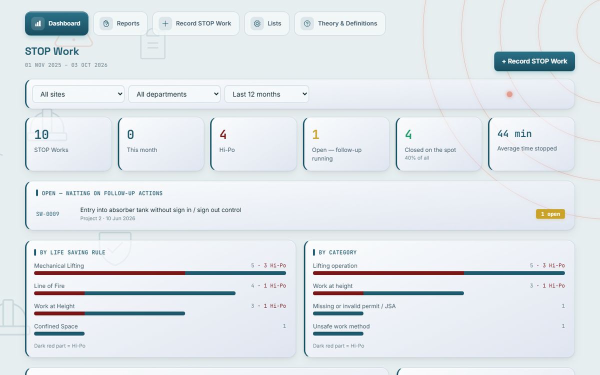Click the Reports hand icon
600x375 pixels.
coord(106,23)
